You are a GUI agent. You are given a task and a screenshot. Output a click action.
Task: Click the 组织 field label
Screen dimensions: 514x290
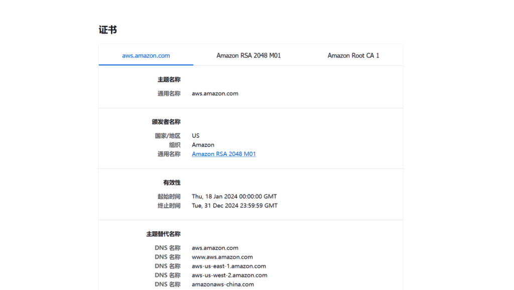coord(175,145)
